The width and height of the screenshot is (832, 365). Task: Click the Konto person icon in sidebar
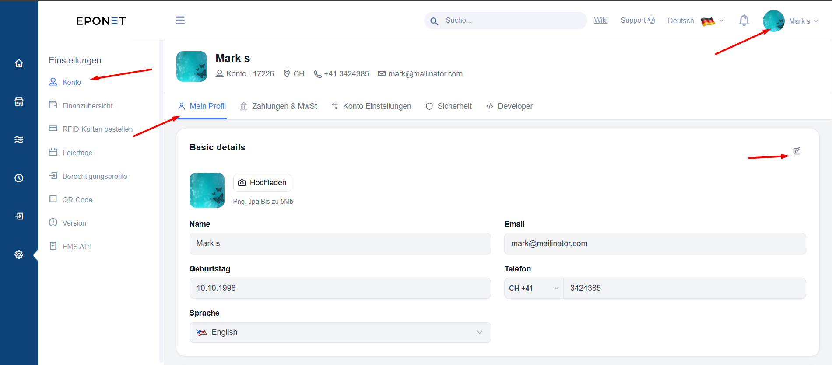(x=53, y=82)
